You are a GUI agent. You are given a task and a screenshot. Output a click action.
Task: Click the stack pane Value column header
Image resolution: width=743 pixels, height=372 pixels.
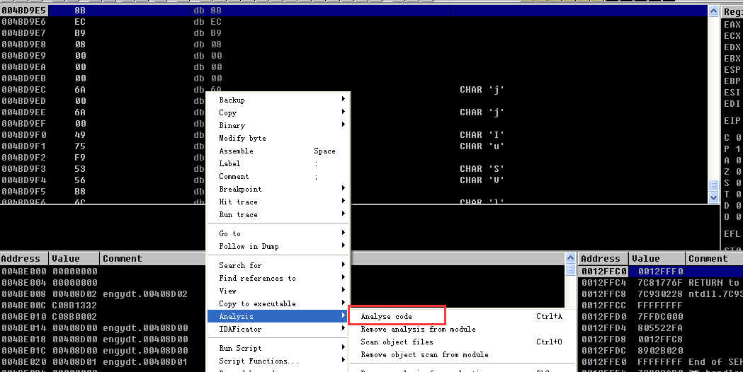(645, 259)
